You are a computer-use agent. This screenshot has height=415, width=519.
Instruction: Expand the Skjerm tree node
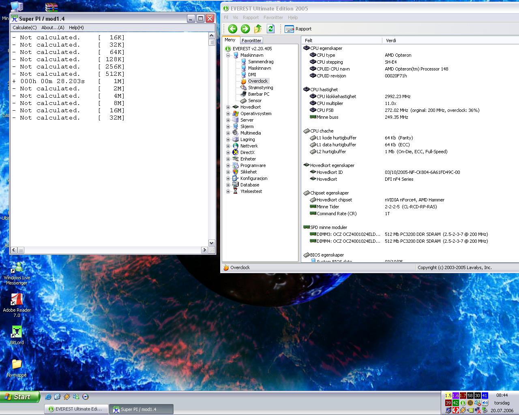point(228,126)
